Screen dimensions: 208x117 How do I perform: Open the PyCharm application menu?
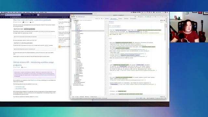(x=6, y=12)
